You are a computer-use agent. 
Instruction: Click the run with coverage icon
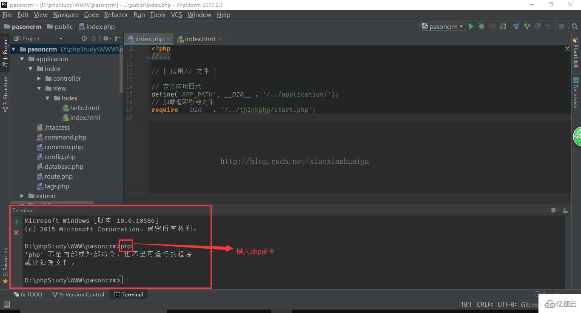click(493, 26)
